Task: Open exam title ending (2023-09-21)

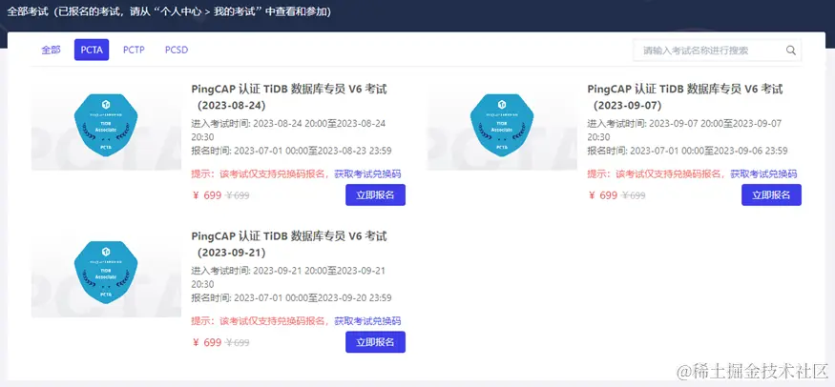Action: (x=289, y=244)
